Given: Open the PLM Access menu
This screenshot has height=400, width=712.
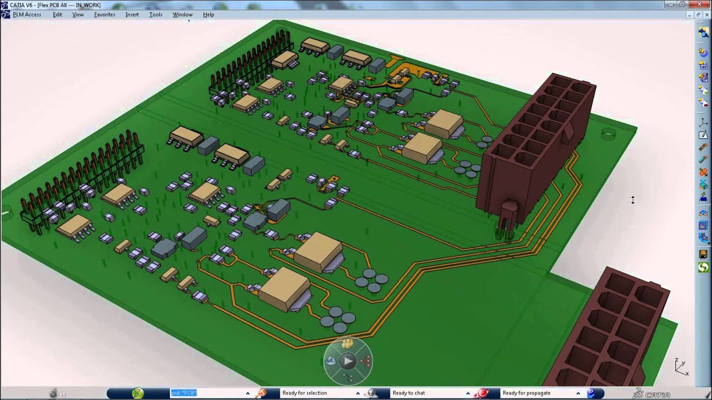Looking at the screenshot, I should [x=27, y=14].
